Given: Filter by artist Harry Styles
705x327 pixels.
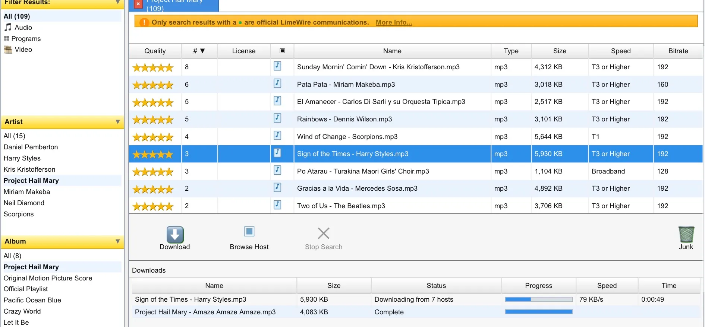Looking at the screenshot, I should [x=22, y=158].
